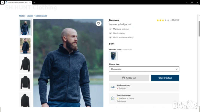Open the tab list arrow in title bar
Viewport: 200px width, 112px height.
coord(2,2)
